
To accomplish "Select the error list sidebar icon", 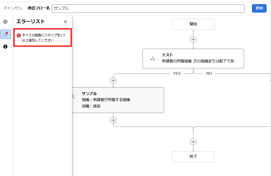I will pyautogui.click(x=5, y=34).
